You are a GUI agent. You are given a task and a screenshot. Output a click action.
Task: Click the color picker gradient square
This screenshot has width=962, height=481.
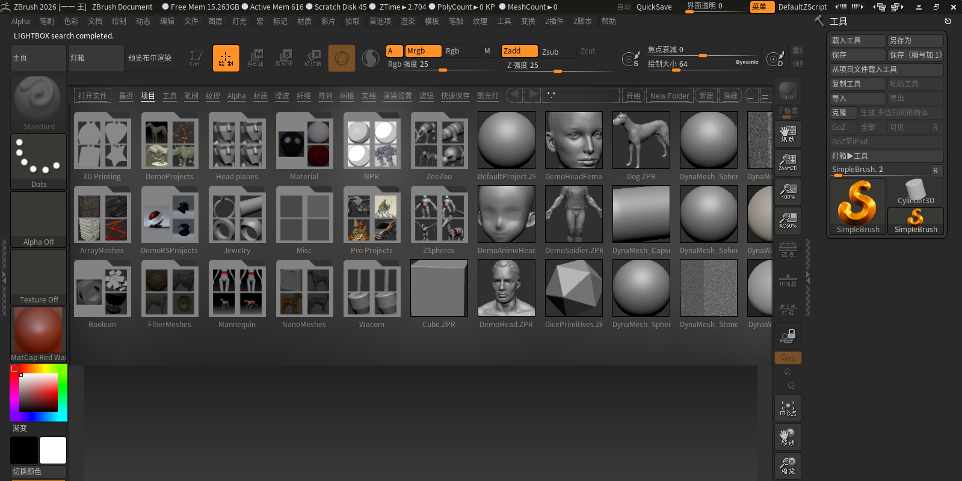[39, 392]
